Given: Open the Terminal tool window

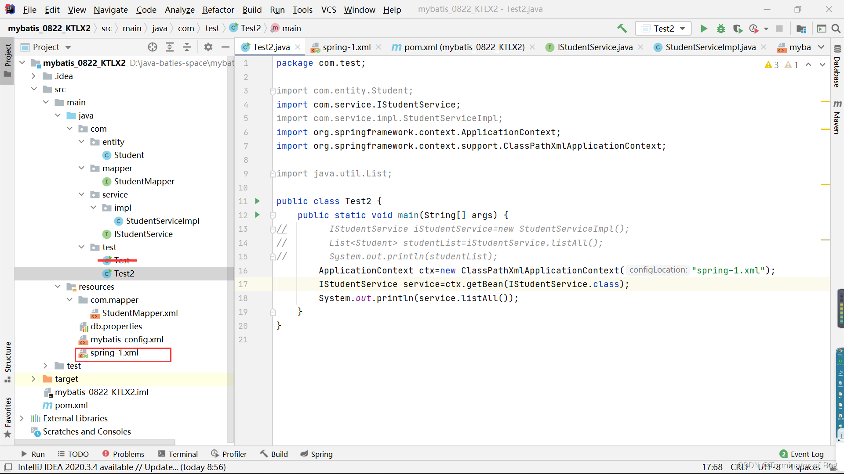Looking at the screenshot, I should click(178, 454).
